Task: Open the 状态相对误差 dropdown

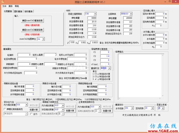Action: click(63, 109)
